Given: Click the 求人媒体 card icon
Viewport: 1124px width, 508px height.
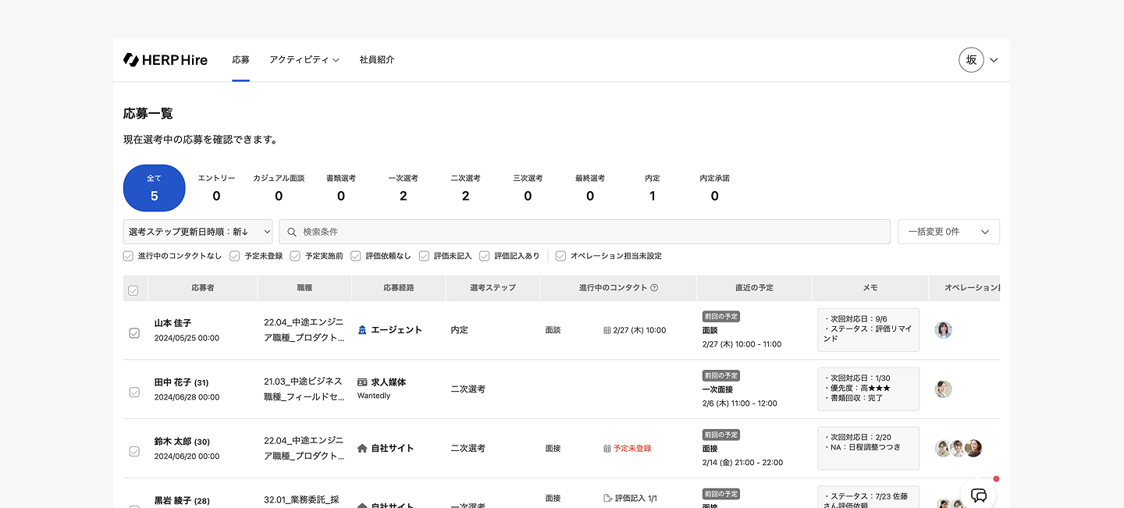Looking at the screenshot, I should (x=362, y=382).
